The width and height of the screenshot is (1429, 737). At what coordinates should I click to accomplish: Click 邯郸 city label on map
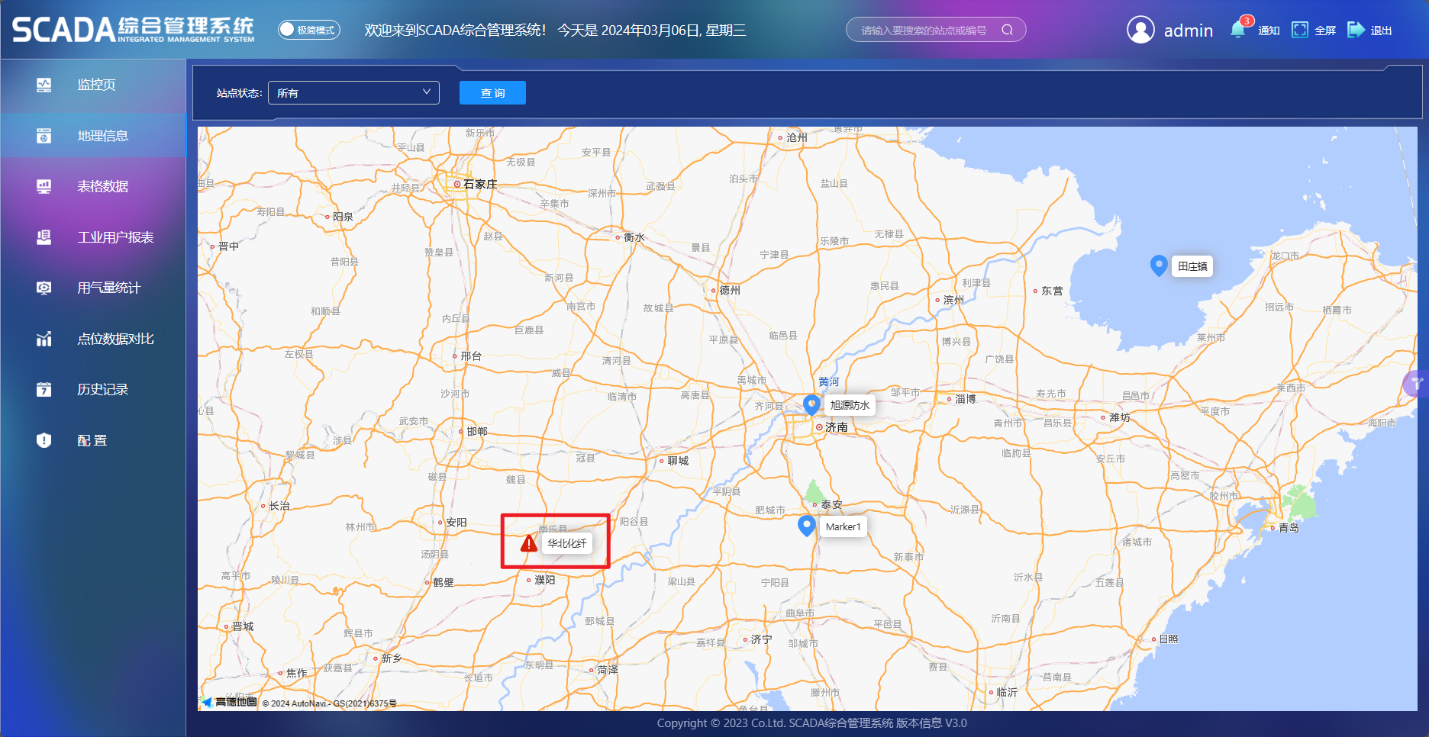[x=477, y=431]
